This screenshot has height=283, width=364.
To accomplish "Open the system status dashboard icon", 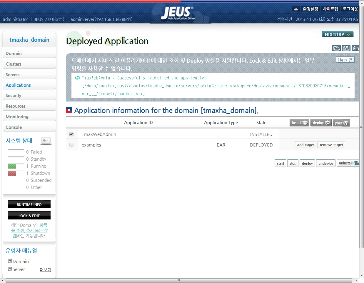I will (x=46, y=140).
